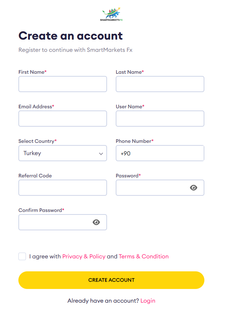Click the Confirm Password input field
This screenshot has width=226, height=312.
(x=54, y=222)
